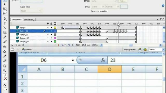Toggle the Edit Multiple Frames button

pos(69,45)
